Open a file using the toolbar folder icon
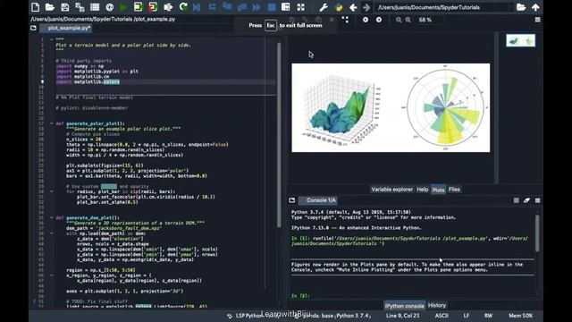Screen dimensions: 572x322 50,7
